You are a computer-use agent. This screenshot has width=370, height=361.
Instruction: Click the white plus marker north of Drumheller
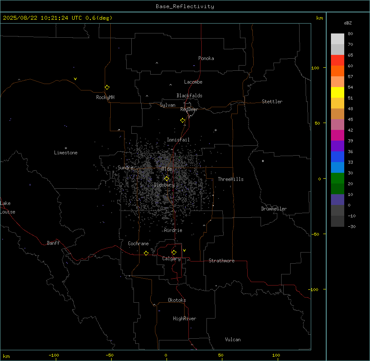click(263, 161)
